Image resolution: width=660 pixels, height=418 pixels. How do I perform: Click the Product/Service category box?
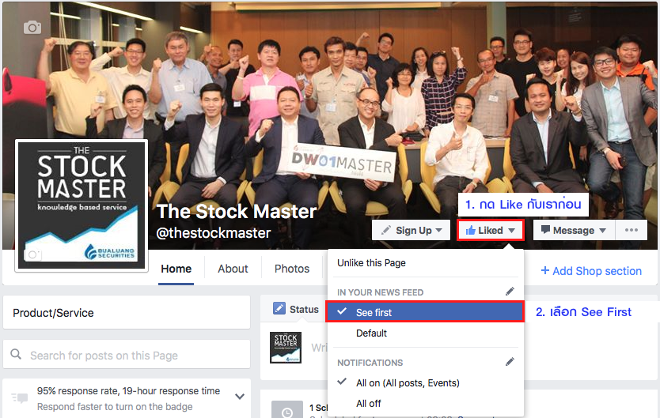127,313
